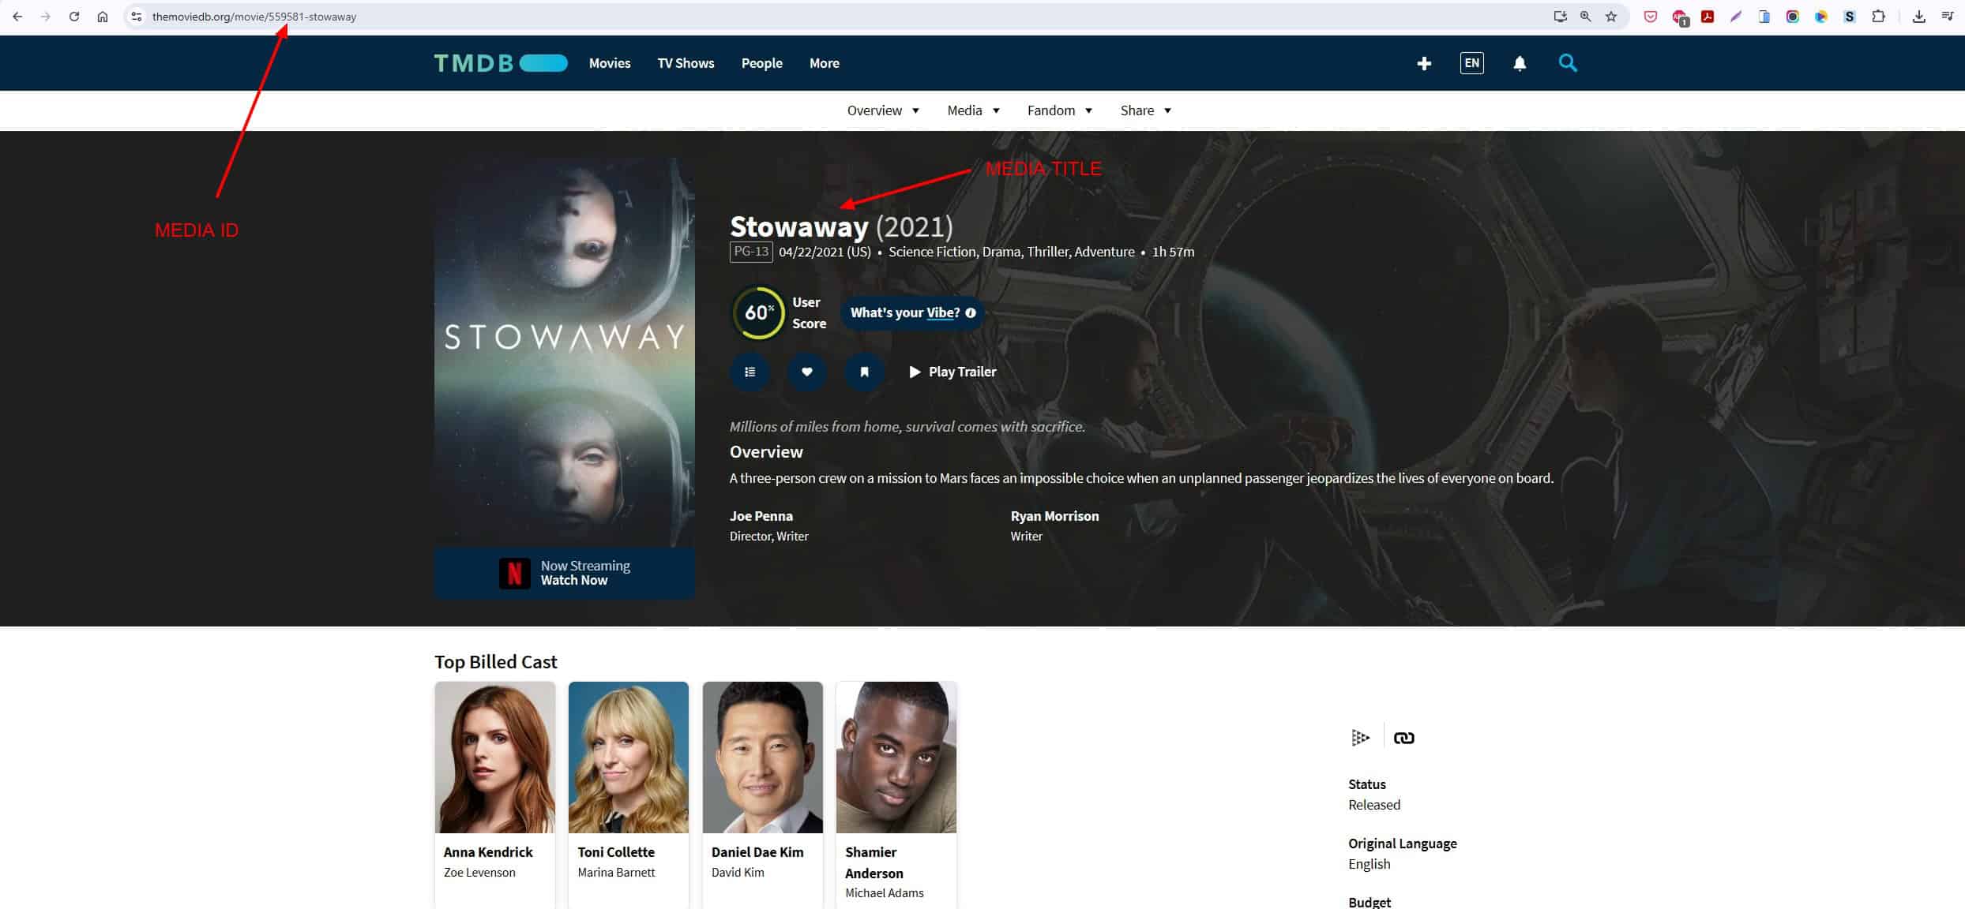Open the What's your Vibe button

point(912,312)
